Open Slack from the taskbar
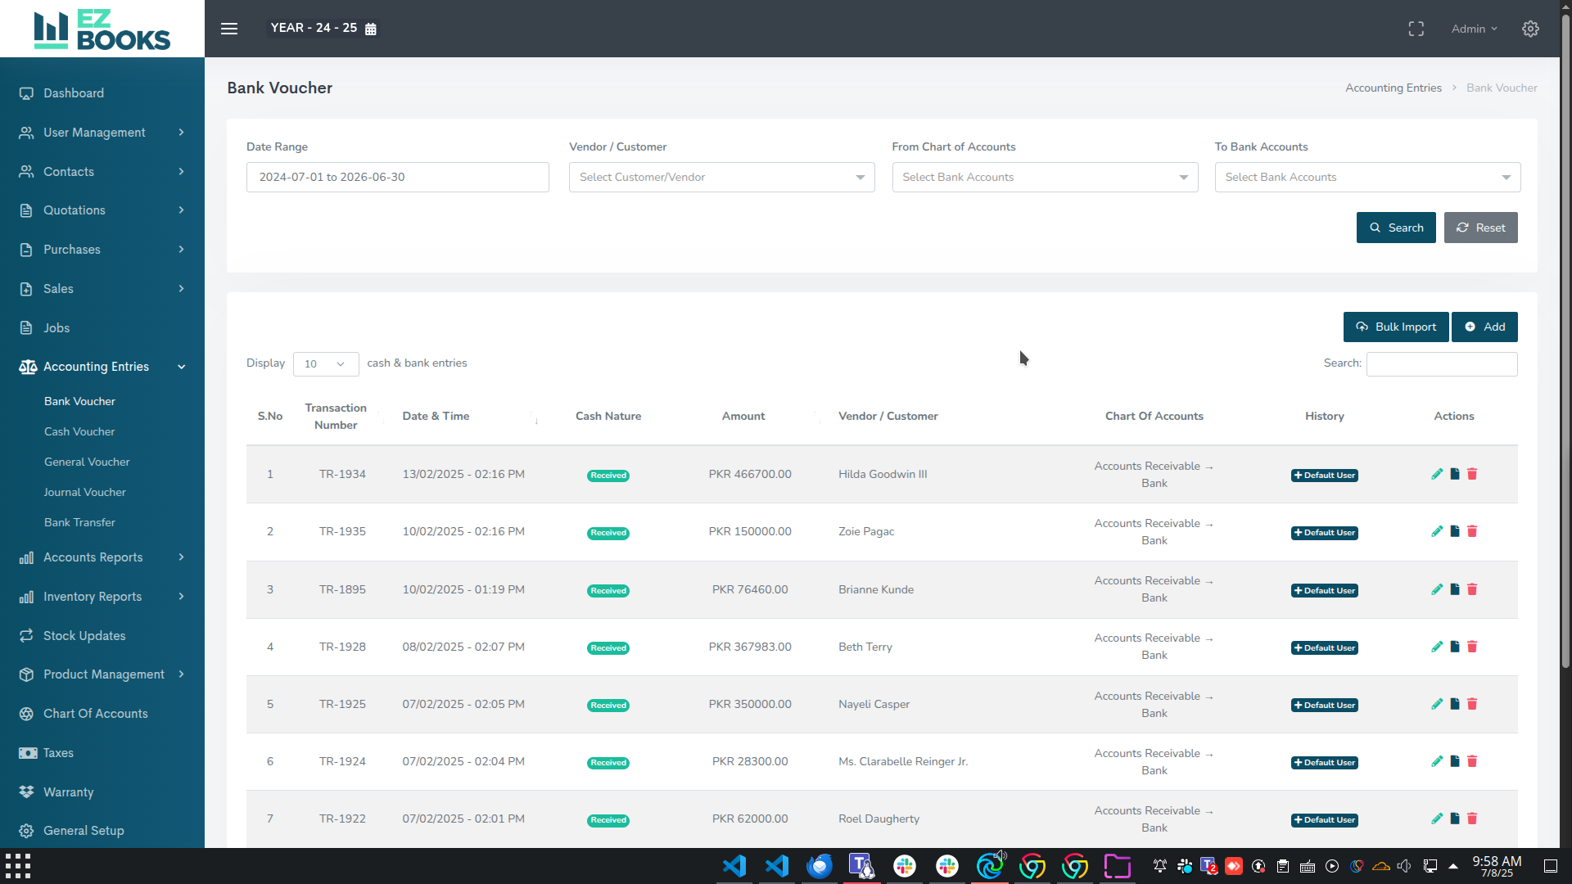Viewport: 1572px width, 884px height. click(x=905, y=865)
